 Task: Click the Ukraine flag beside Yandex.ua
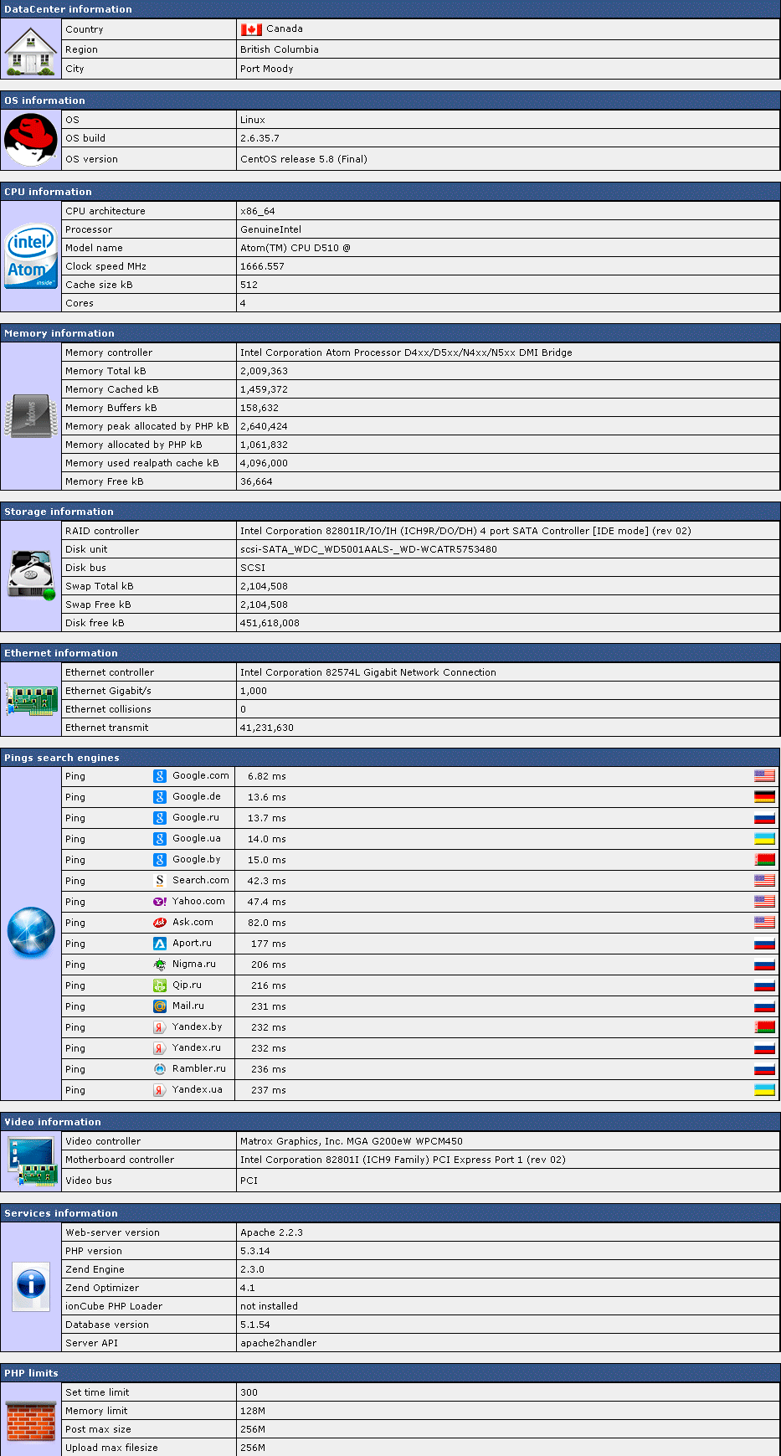764,1090
